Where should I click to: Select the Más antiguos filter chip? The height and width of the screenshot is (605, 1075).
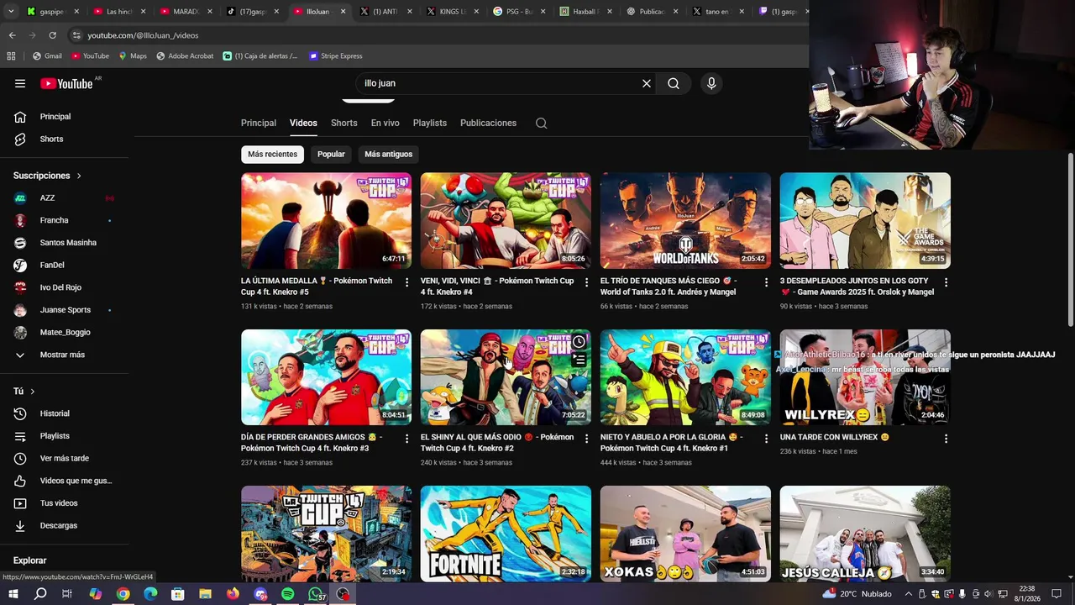pos(389,154)
